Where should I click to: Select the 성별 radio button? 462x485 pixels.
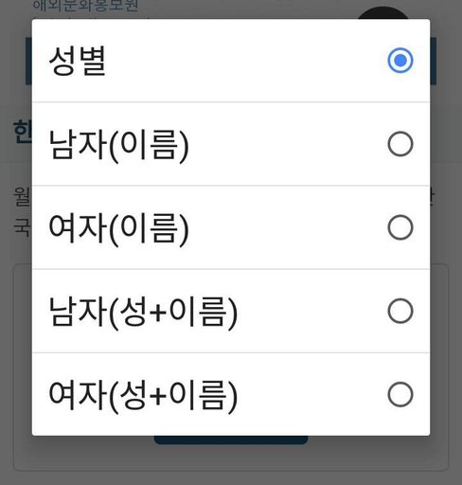(400, 61)
